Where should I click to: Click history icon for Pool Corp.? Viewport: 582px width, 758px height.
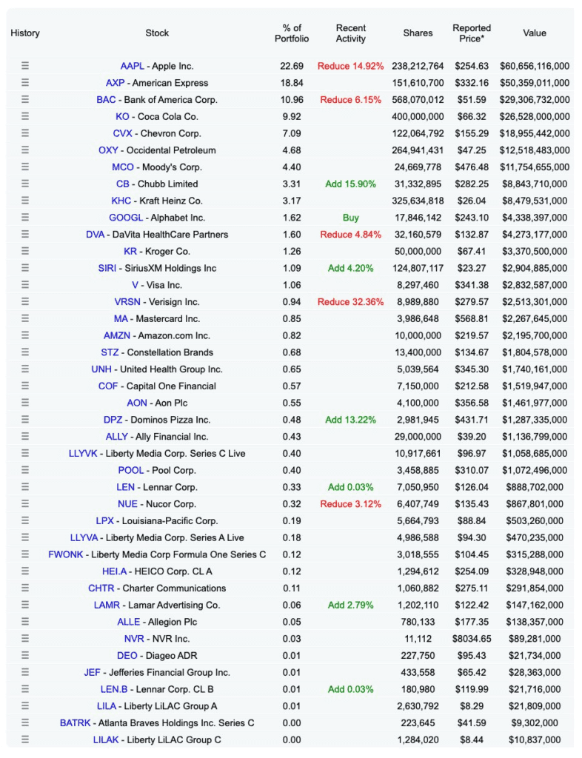click(25, 470)
